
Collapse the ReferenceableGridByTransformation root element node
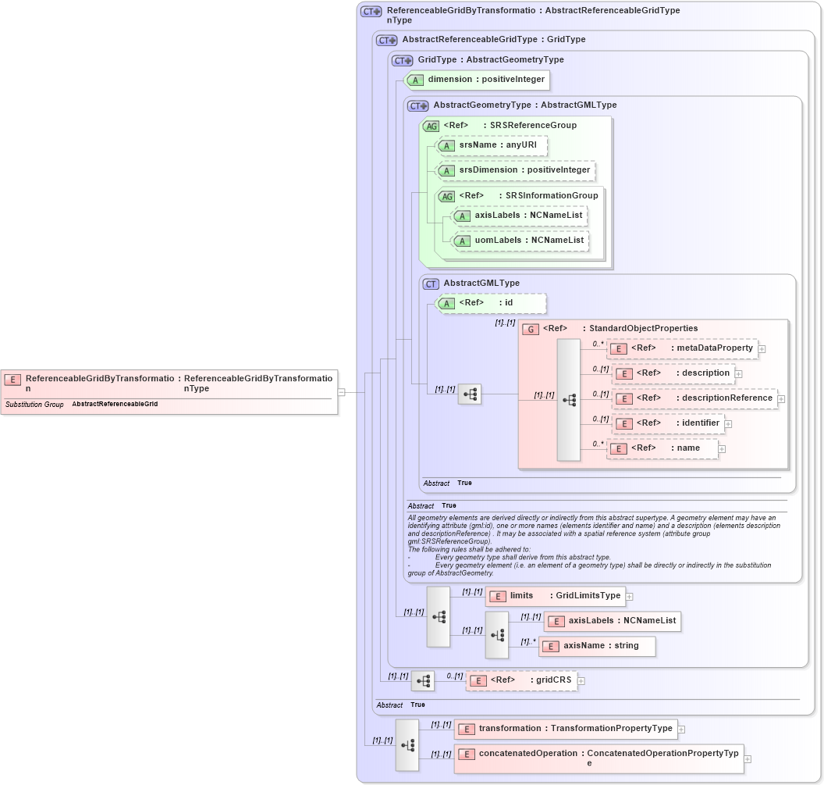(x=341, y=392)
